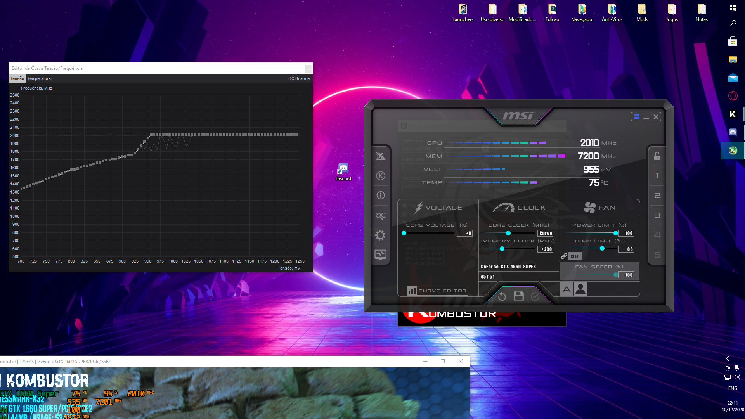Click the power limit 100 value field

tap(626, 233)
